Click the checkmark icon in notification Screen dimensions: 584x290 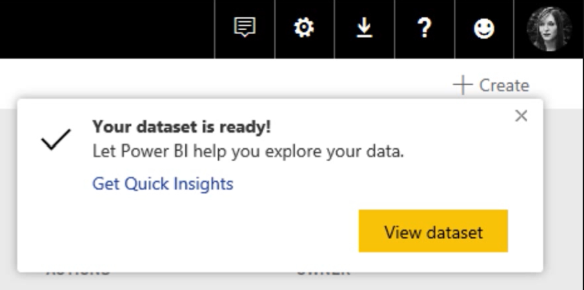56,139
